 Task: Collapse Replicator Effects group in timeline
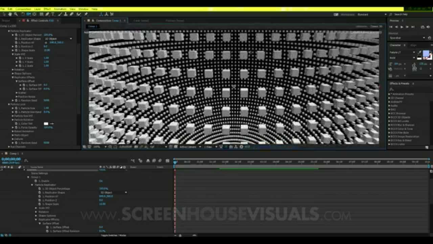[x=36, y=220]
